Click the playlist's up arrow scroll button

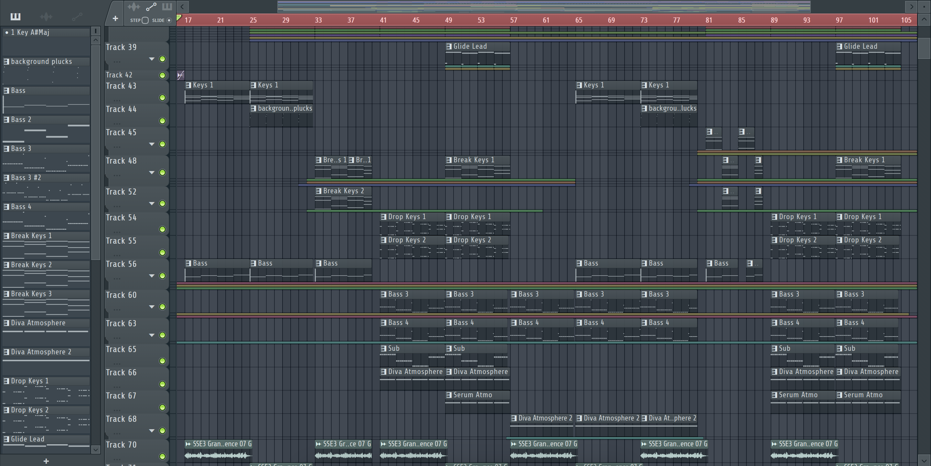(x=924, y=19)
